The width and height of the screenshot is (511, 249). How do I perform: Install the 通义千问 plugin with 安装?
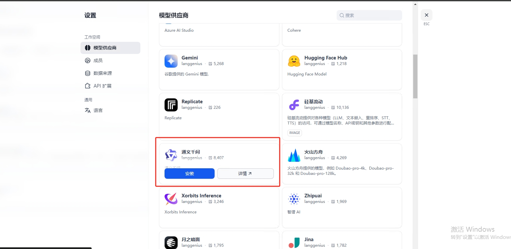(189, 174)
